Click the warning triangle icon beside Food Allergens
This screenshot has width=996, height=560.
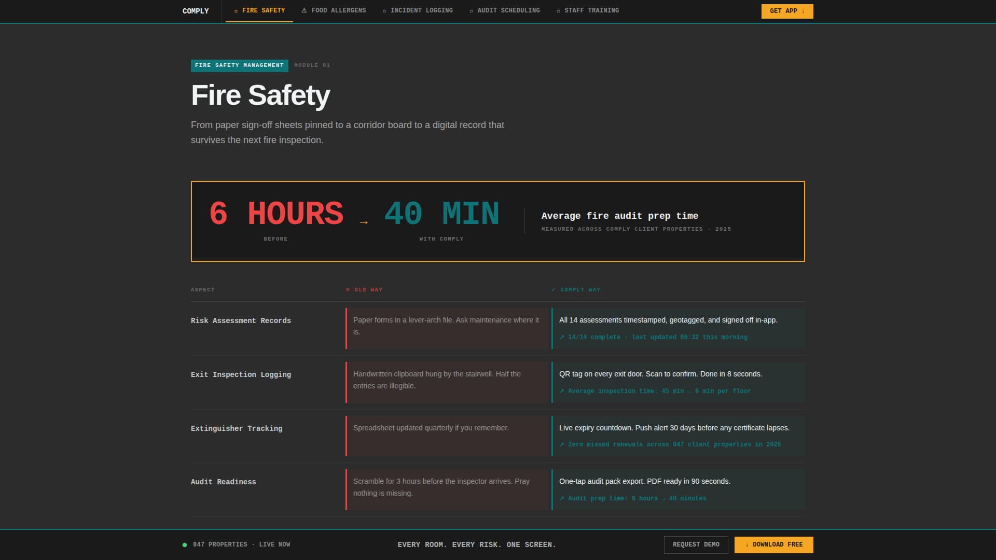pyautogui.click(x=304, y=10)
